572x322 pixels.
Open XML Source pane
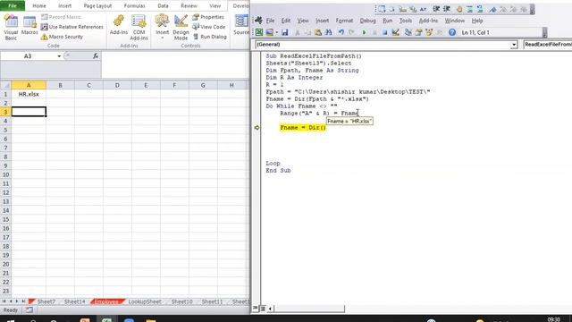[241, 26]
